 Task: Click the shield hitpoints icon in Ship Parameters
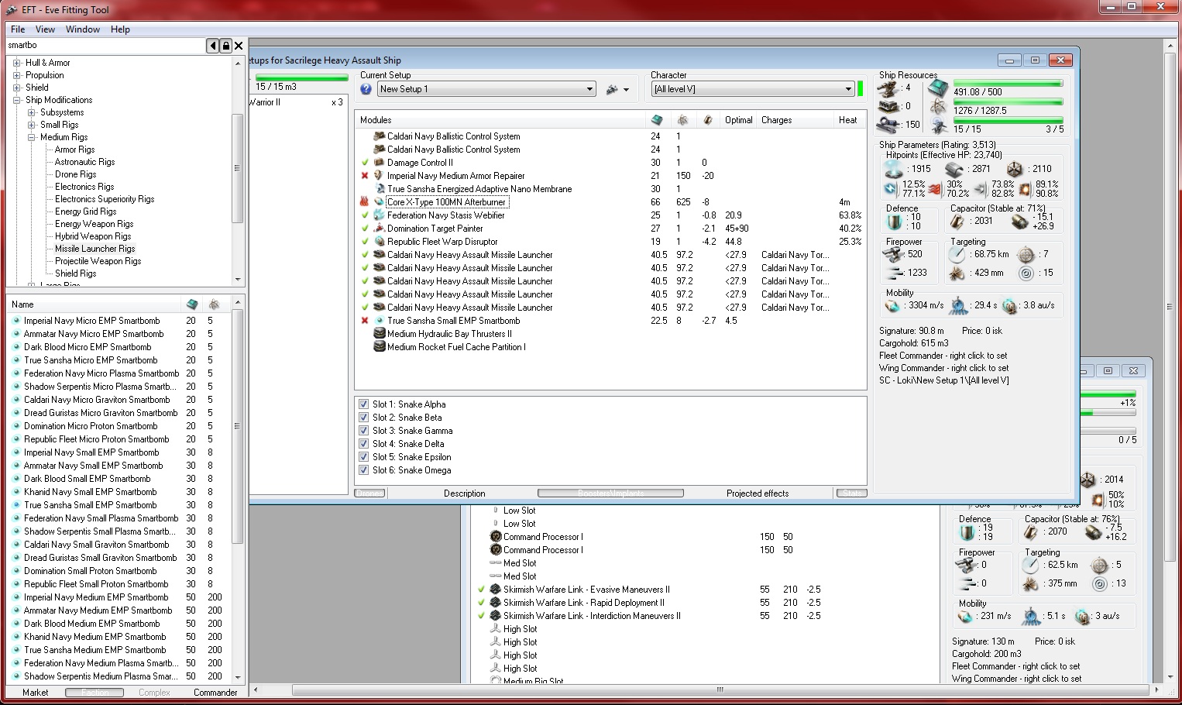pyautogui.click(x=895, y=169)
